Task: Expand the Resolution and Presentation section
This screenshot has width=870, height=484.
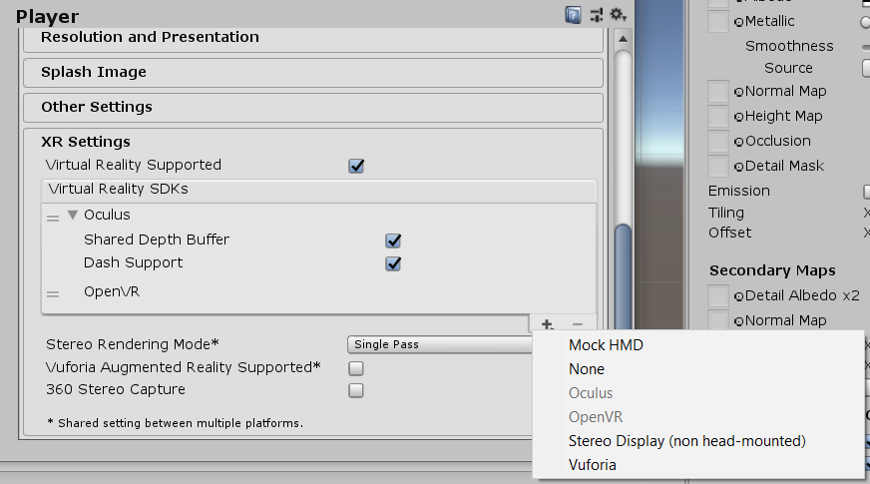Action: [x=150, y=37]
